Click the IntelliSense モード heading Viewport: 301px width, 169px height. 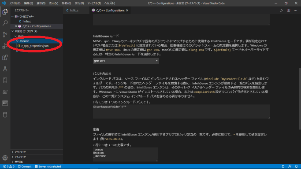click(106, 36)
